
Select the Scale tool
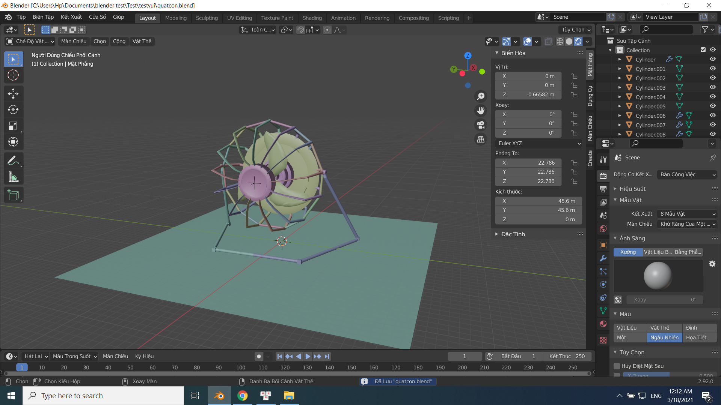click(x=14, y=126)
